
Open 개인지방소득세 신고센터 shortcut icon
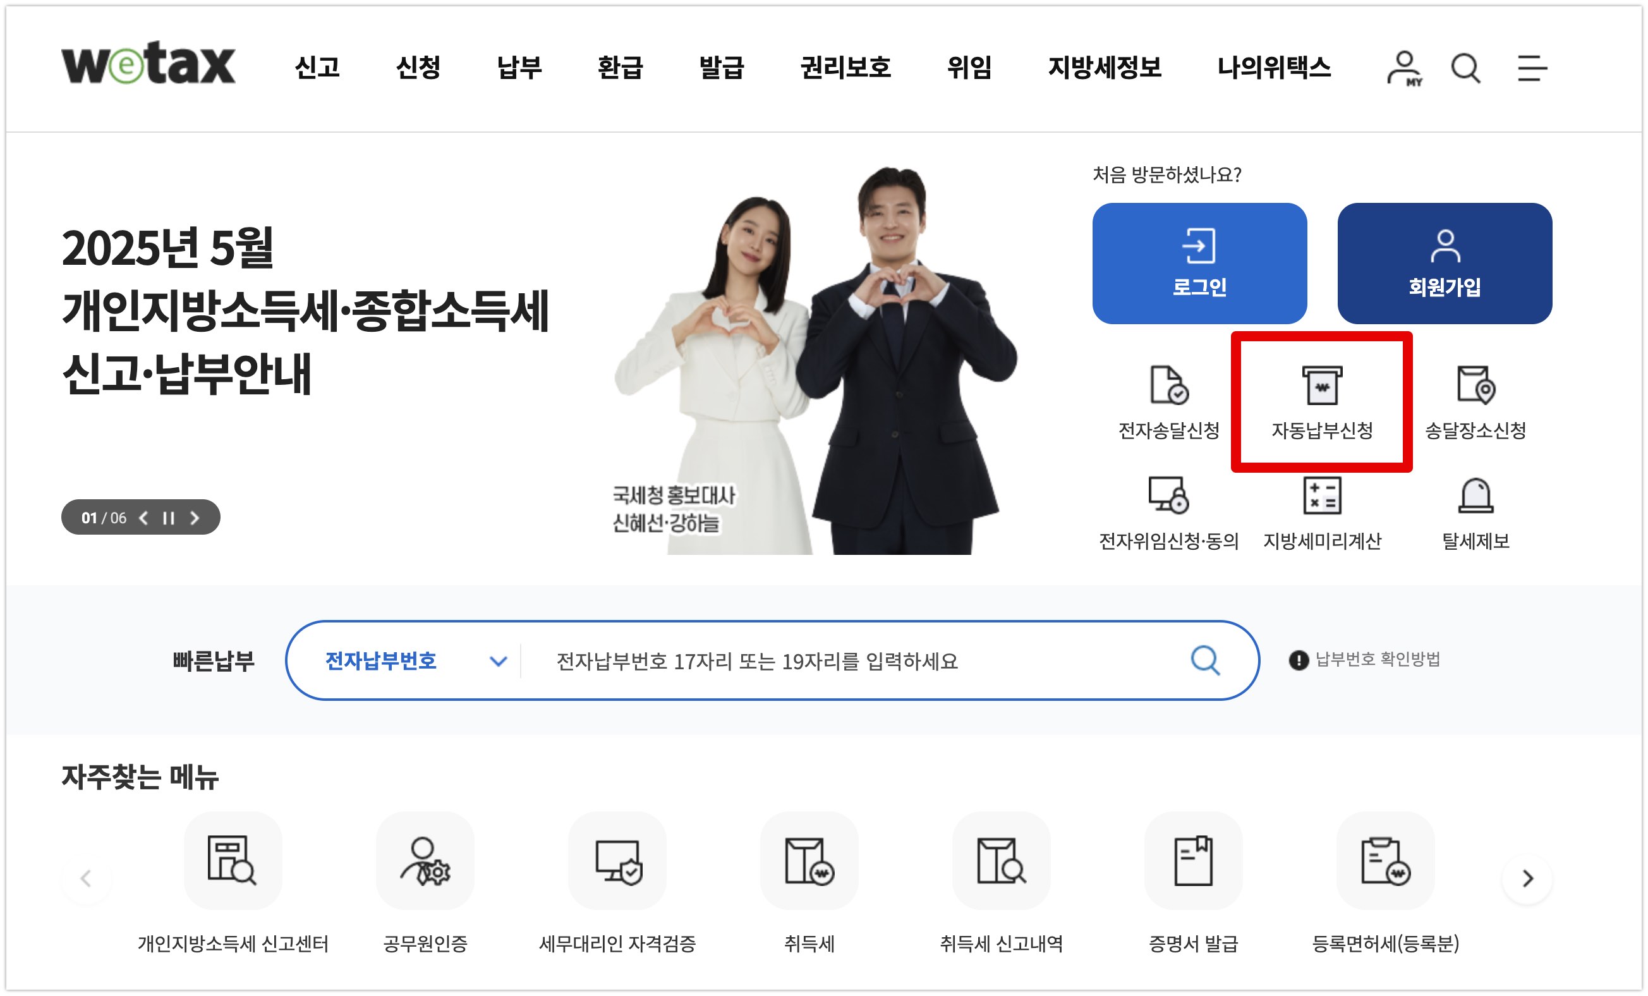pyautogui.click(x=233, y=861)
